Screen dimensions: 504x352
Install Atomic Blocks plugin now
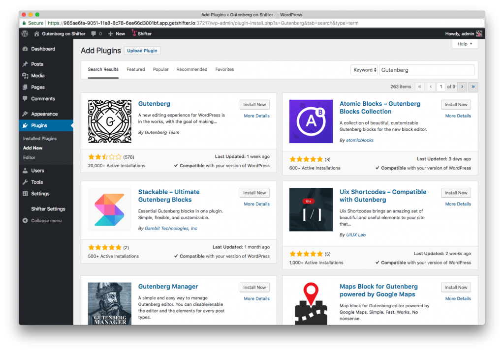456,105
